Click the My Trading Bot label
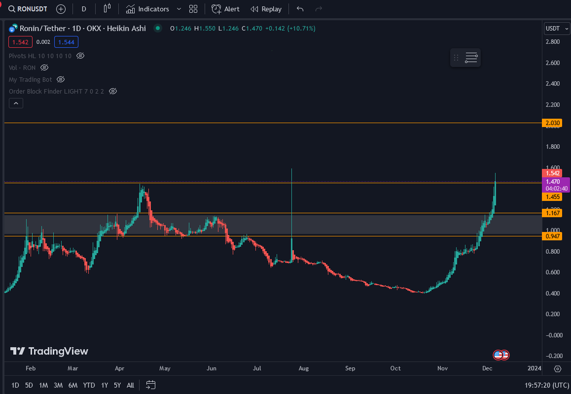Viewport: 571px width, 394px height. point(30,79)
